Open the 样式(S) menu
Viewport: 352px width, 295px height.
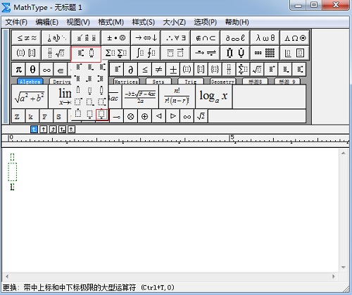point(143,23)
